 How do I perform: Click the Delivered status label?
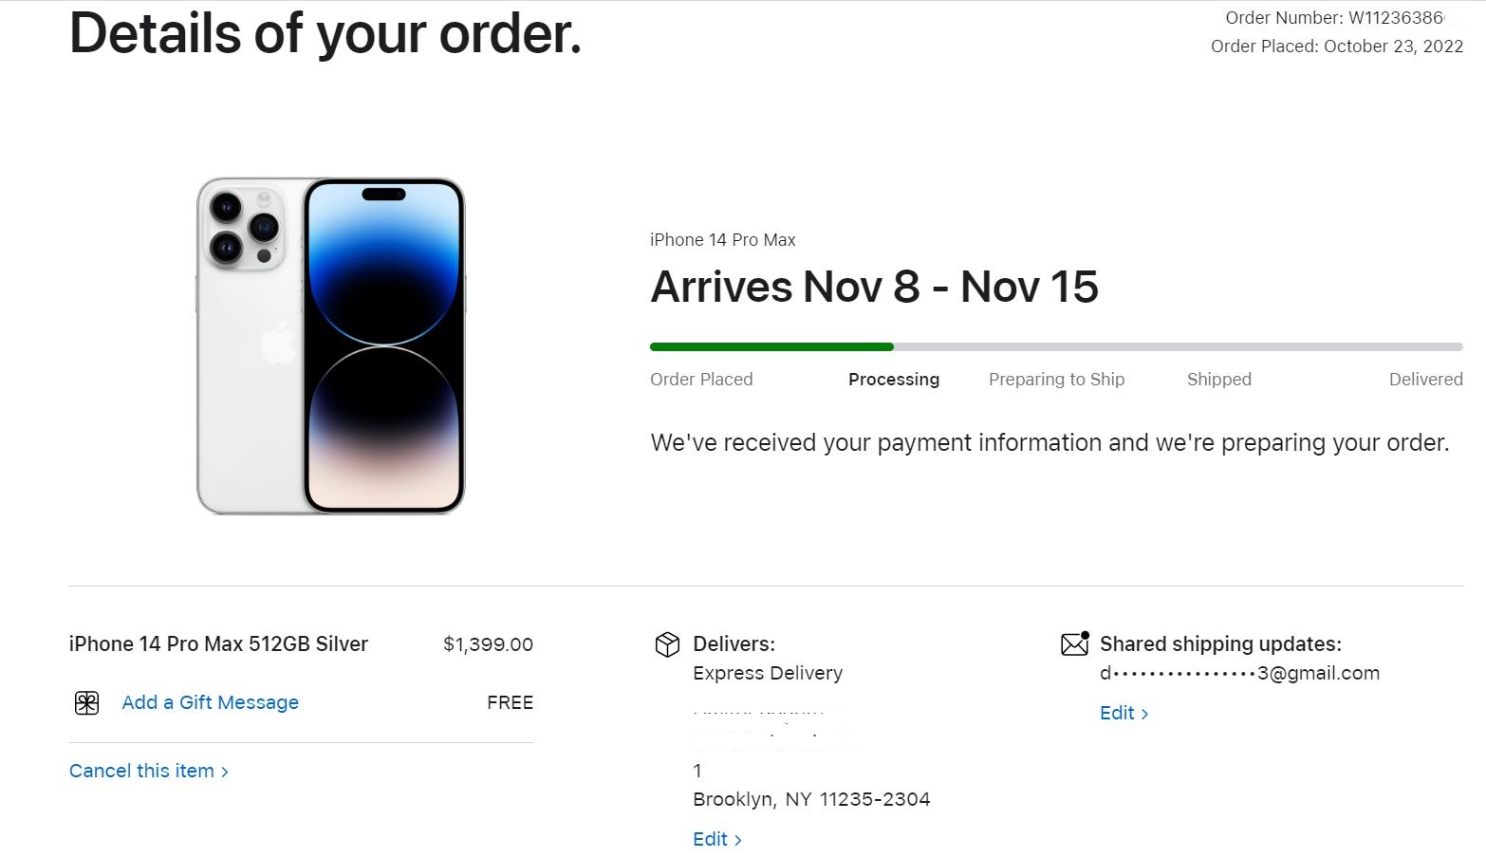1425,379
